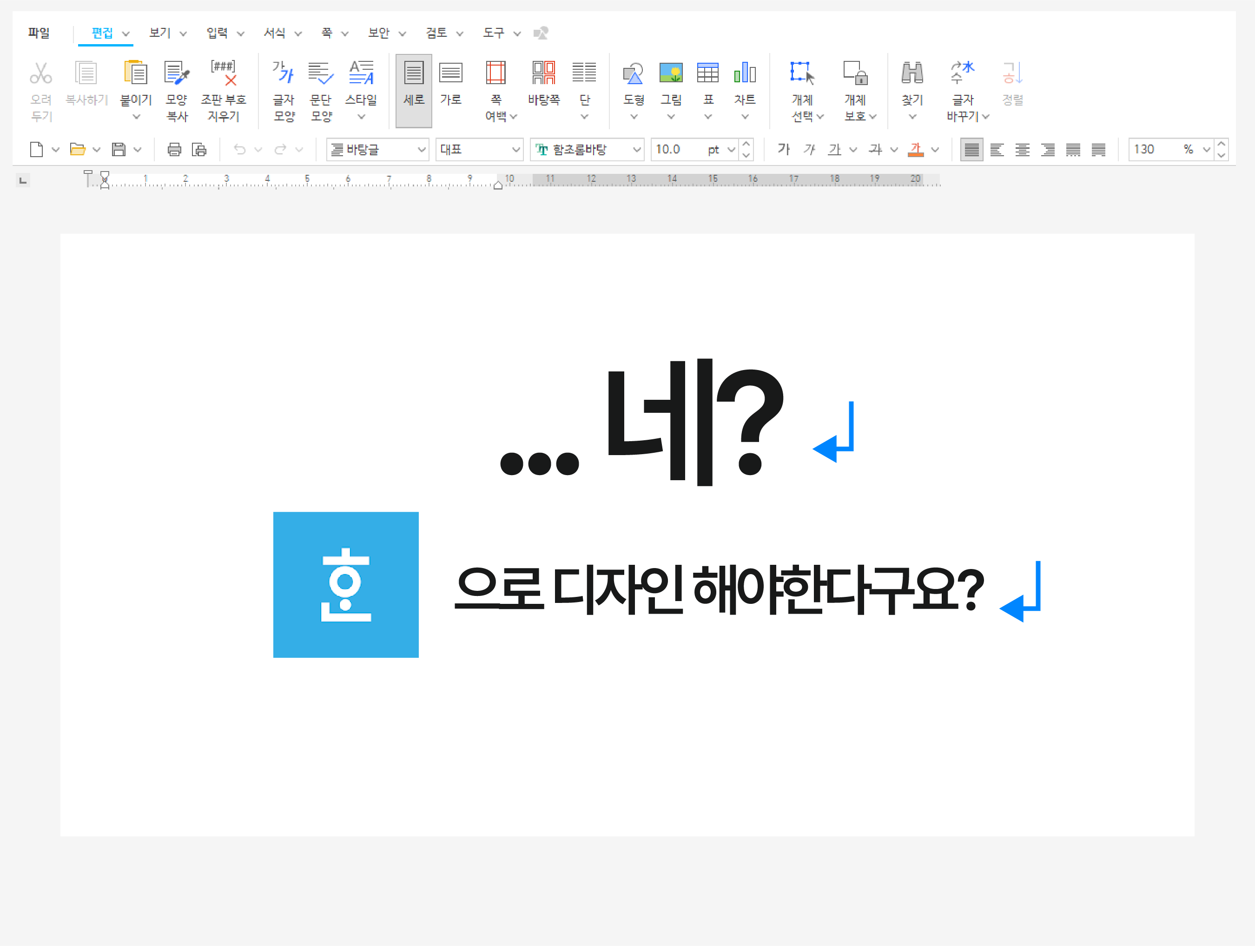Click the 스타일 (style) icon
The height and width of the screenshot is (946, 1255).
coord(361,73)
